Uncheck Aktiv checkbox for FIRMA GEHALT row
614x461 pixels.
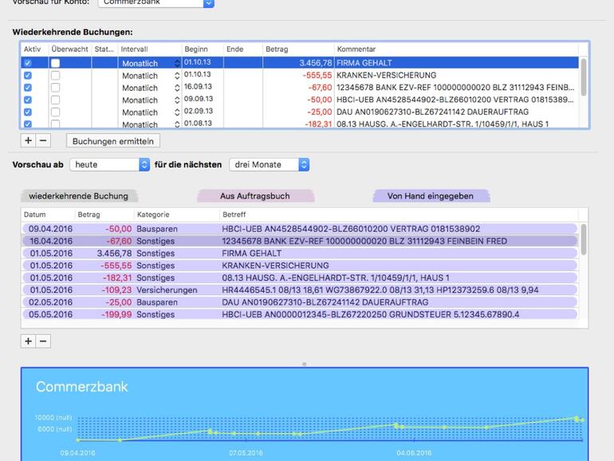coord(28,63)
